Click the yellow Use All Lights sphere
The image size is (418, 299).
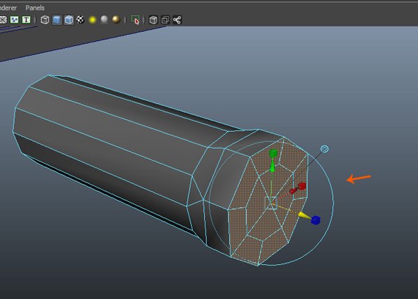[92, 20]
